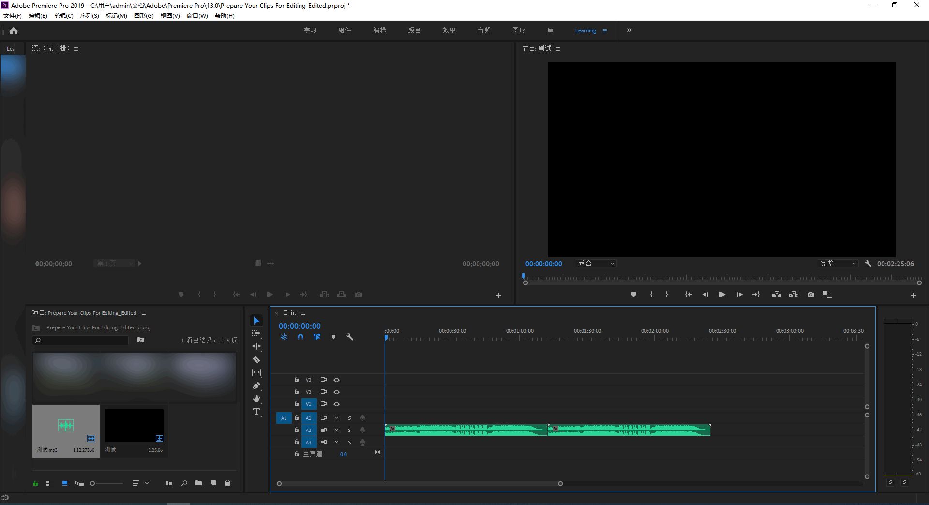Image resolution: width=929 pixels, height=505 pixels.
Task: Open 序列(S) menu
Action: tap(90, 16)
